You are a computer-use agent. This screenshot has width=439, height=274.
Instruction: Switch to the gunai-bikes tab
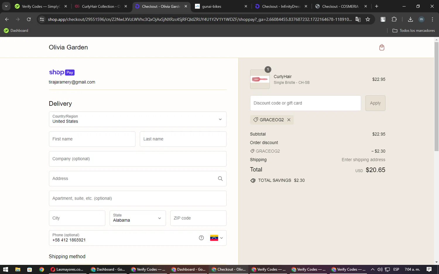(221, 6)
